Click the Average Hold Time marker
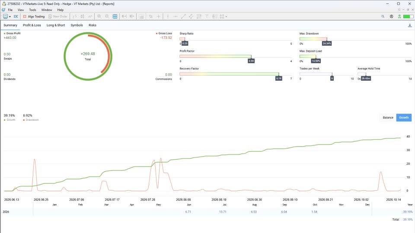The image size is (415, 233). pyautogui.click(x=366, y=78)
